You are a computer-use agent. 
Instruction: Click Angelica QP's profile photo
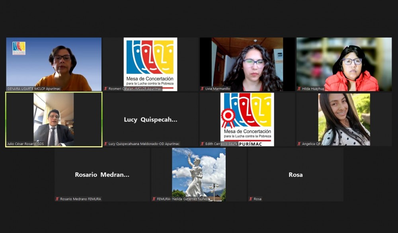pos(344,119)
